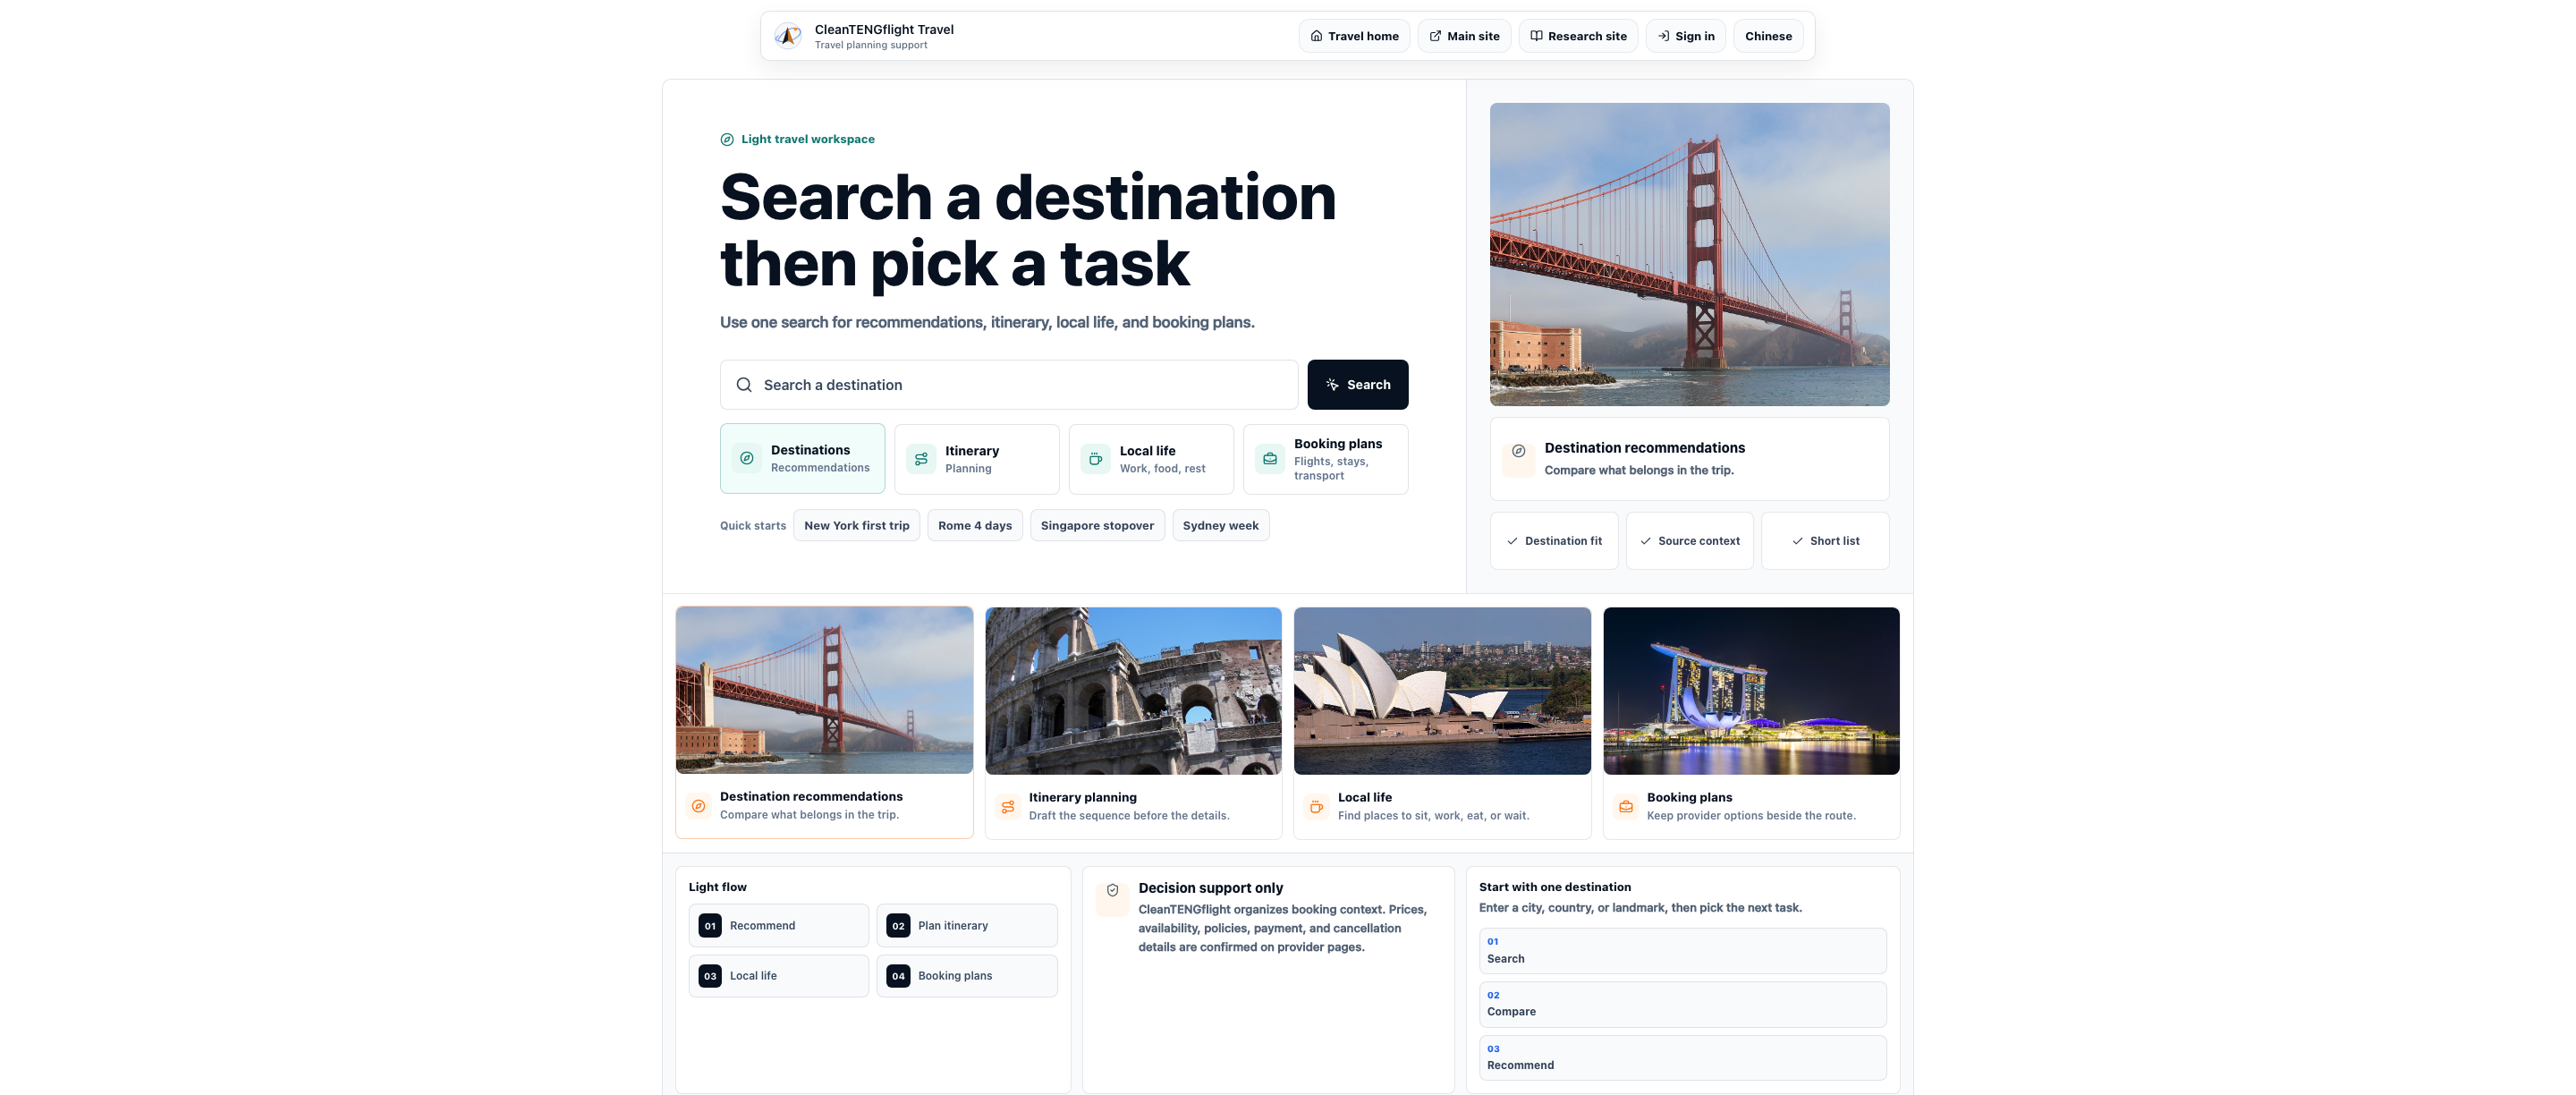Select the Booking plans tab
The height and width of the screenshot is (1095, 2576).
(1325, 459)
